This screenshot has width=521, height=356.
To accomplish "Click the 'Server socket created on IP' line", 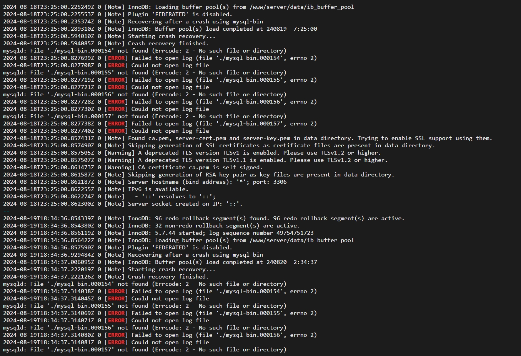I will pyautogui.click(x=123, y=204).
